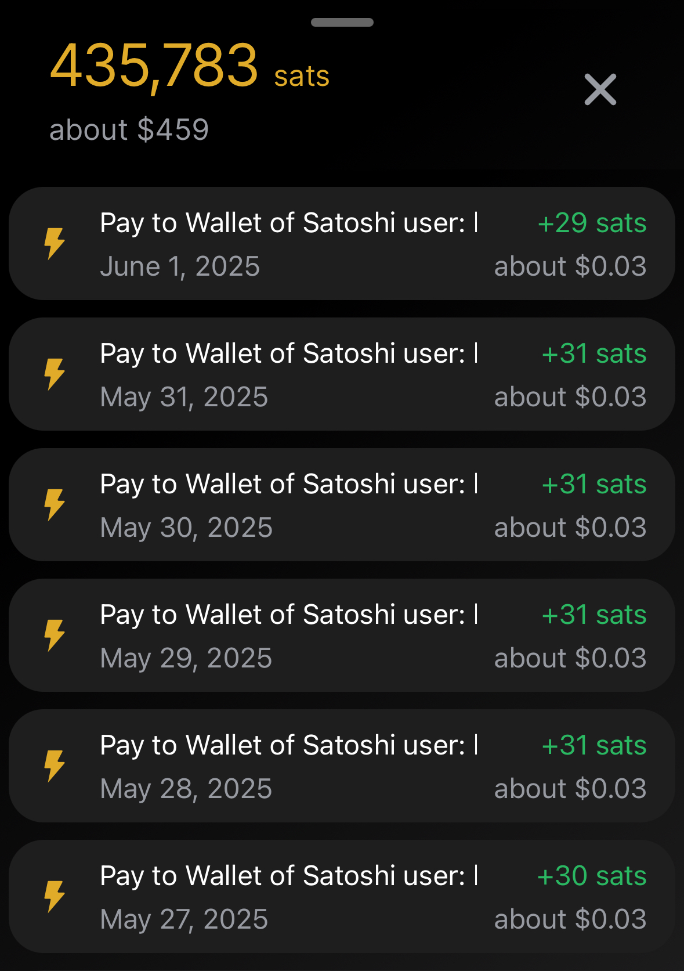This screenshot has height=971, width=684.
Task: Tap about $0.03 on May 29 transaction
Action: [x=570, y=658]
